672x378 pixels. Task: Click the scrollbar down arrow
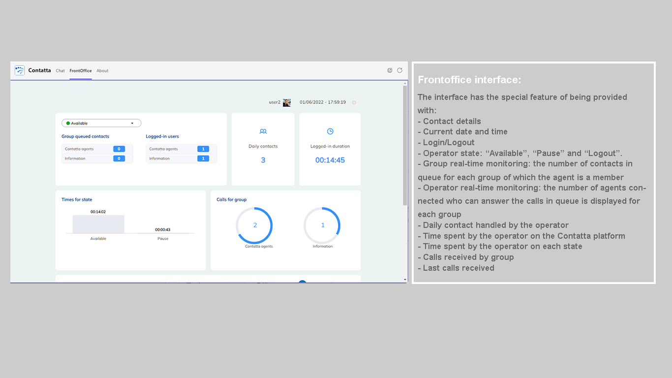[x=405, y=280]
